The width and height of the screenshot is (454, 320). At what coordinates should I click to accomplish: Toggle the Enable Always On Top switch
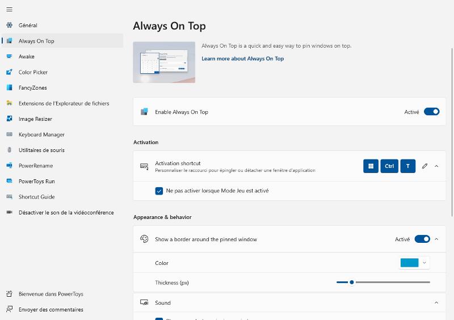click(431, 112)
